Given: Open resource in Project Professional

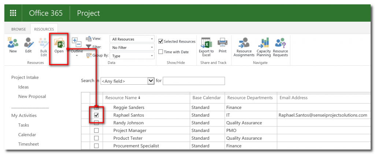Looking at the screenshot, I should click(59, 45).
